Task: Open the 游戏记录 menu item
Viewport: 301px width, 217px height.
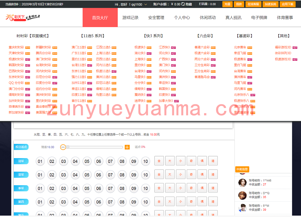Action: tap(130, 18)
